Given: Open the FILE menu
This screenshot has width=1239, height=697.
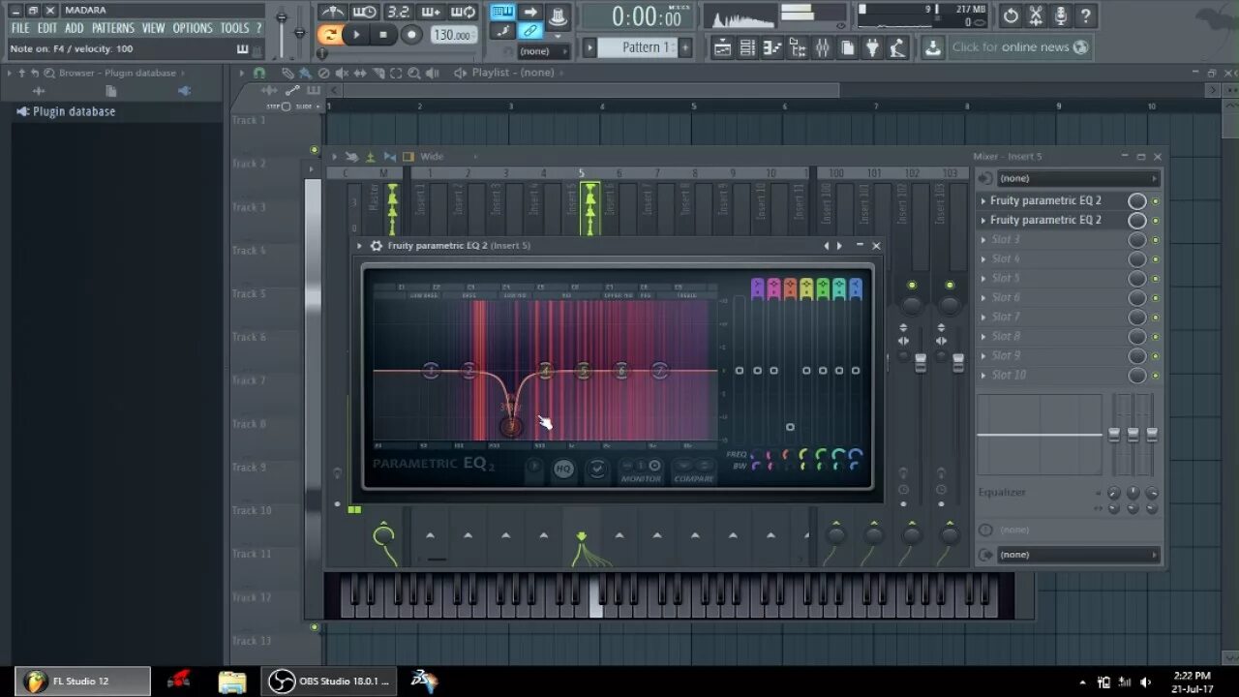Looking at the screenshot, I should [x=19, y=28].
